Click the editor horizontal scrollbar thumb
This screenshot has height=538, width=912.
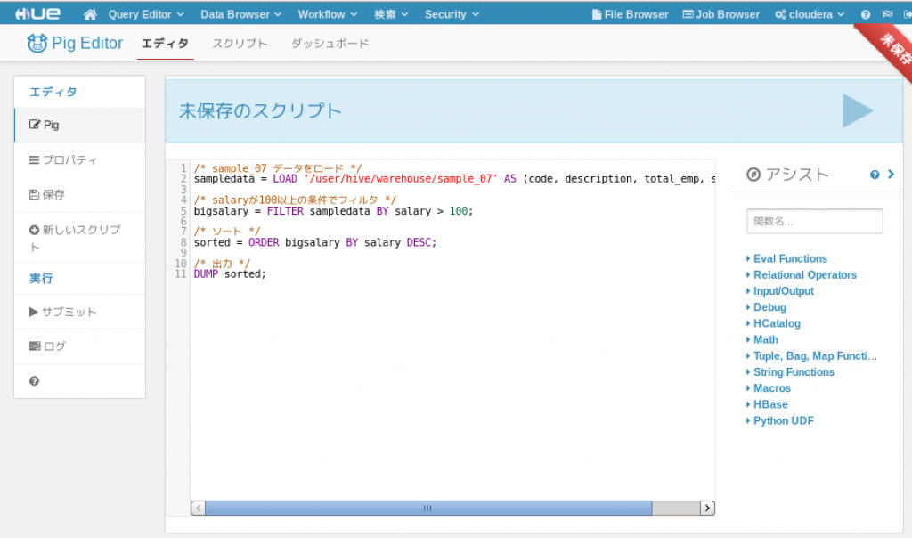pos(428,509)
